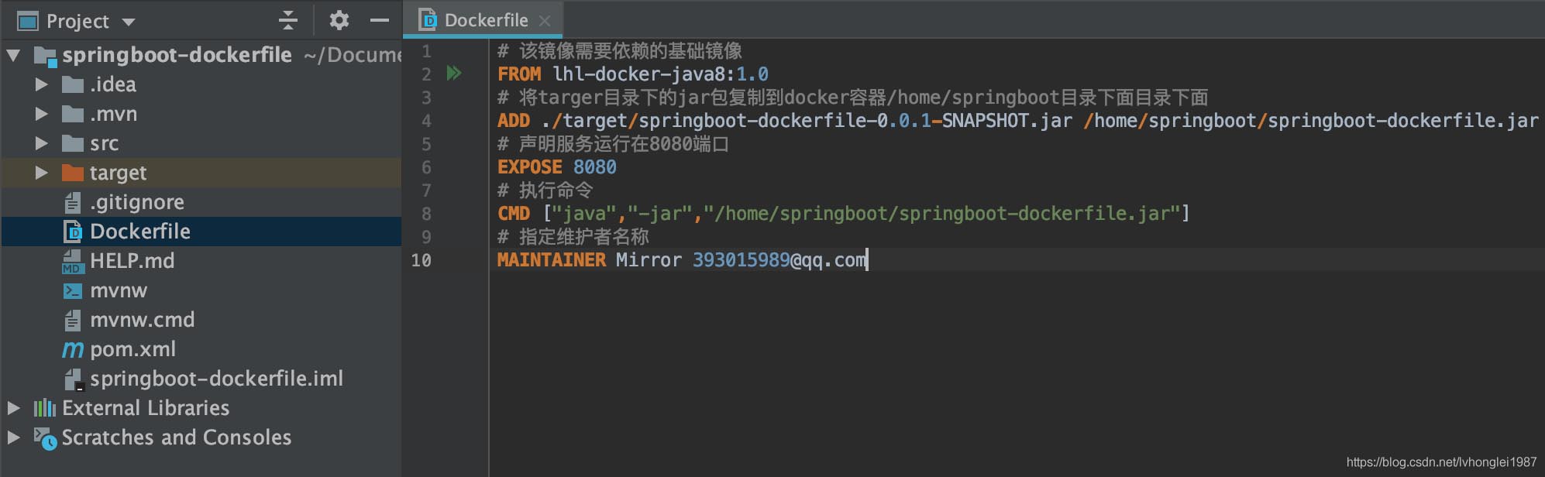Close the Dockerfile editor tab
This screenshot has width=1545, height=477.
coord(545,21)
